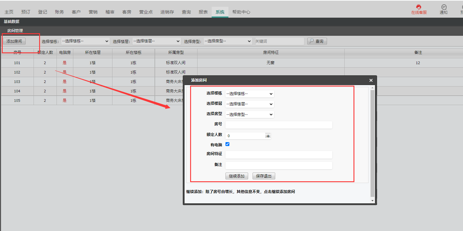Open the 客房 menu
This screenshot has width=463, height=231.
pos(127,12)
